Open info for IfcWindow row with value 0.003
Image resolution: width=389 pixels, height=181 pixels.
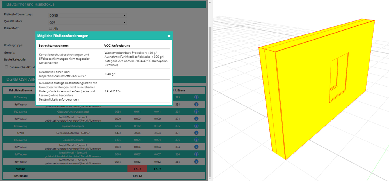click(196, 147)
